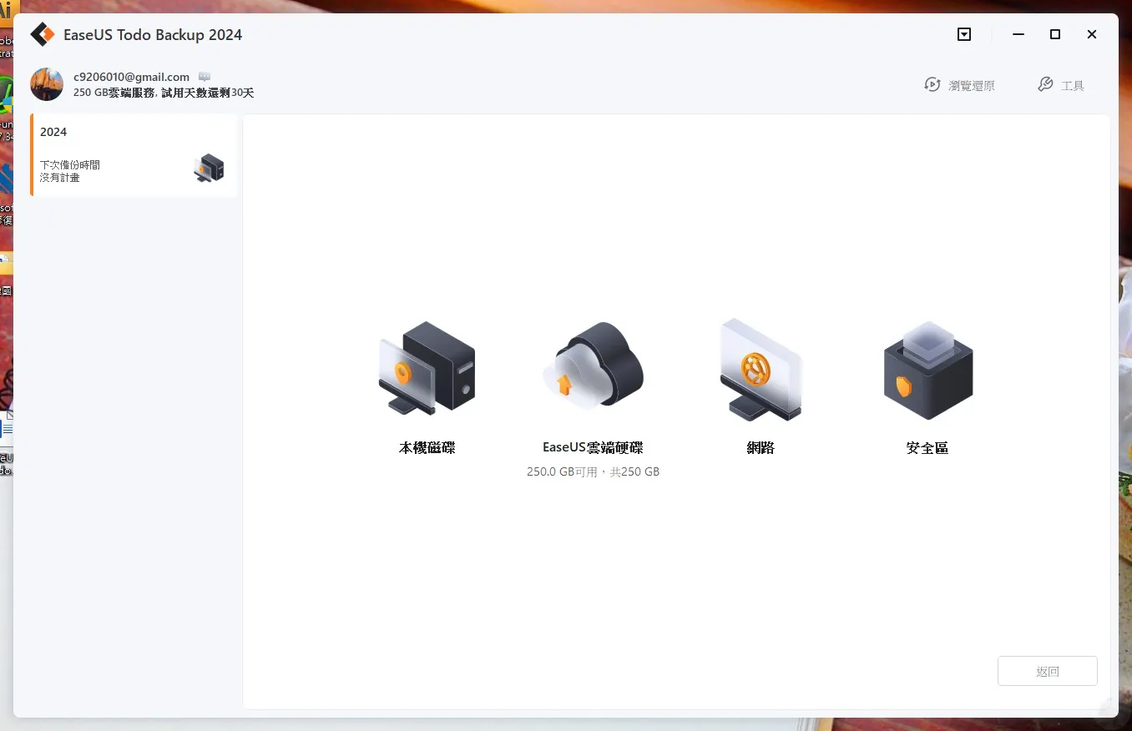
Task: Click the user profile avatar picture
Action: tap(47, 84)
